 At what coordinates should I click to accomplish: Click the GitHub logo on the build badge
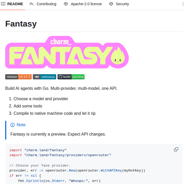pyautogui.click(x=60, y=77)
